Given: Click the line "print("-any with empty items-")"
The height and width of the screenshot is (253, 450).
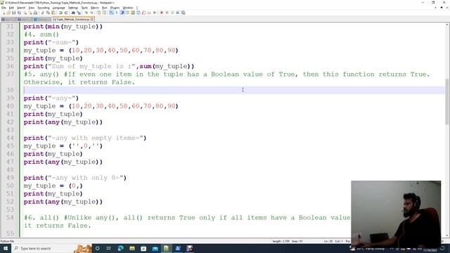Looking at the screenshot, I should [85, 138].
